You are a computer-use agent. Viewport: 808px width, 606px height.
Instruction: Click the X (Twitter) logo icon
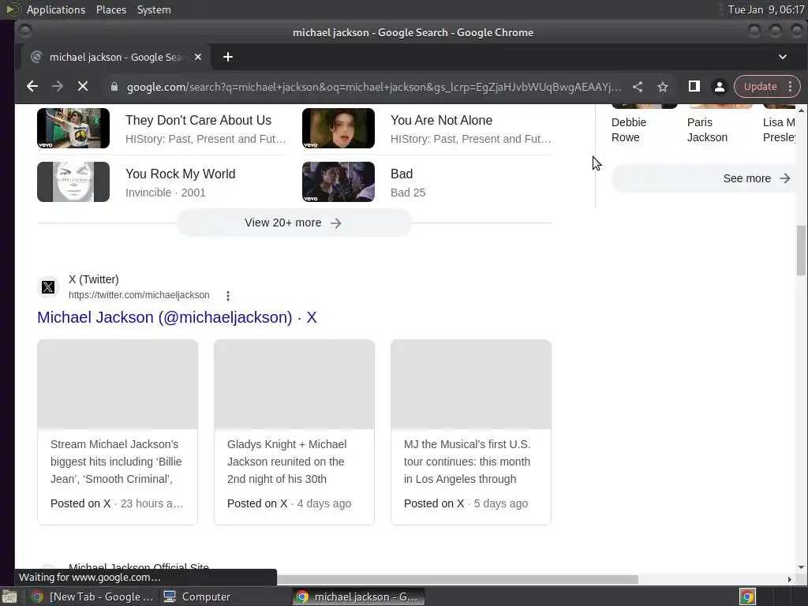pyautogui.click(x=48, y=287)
